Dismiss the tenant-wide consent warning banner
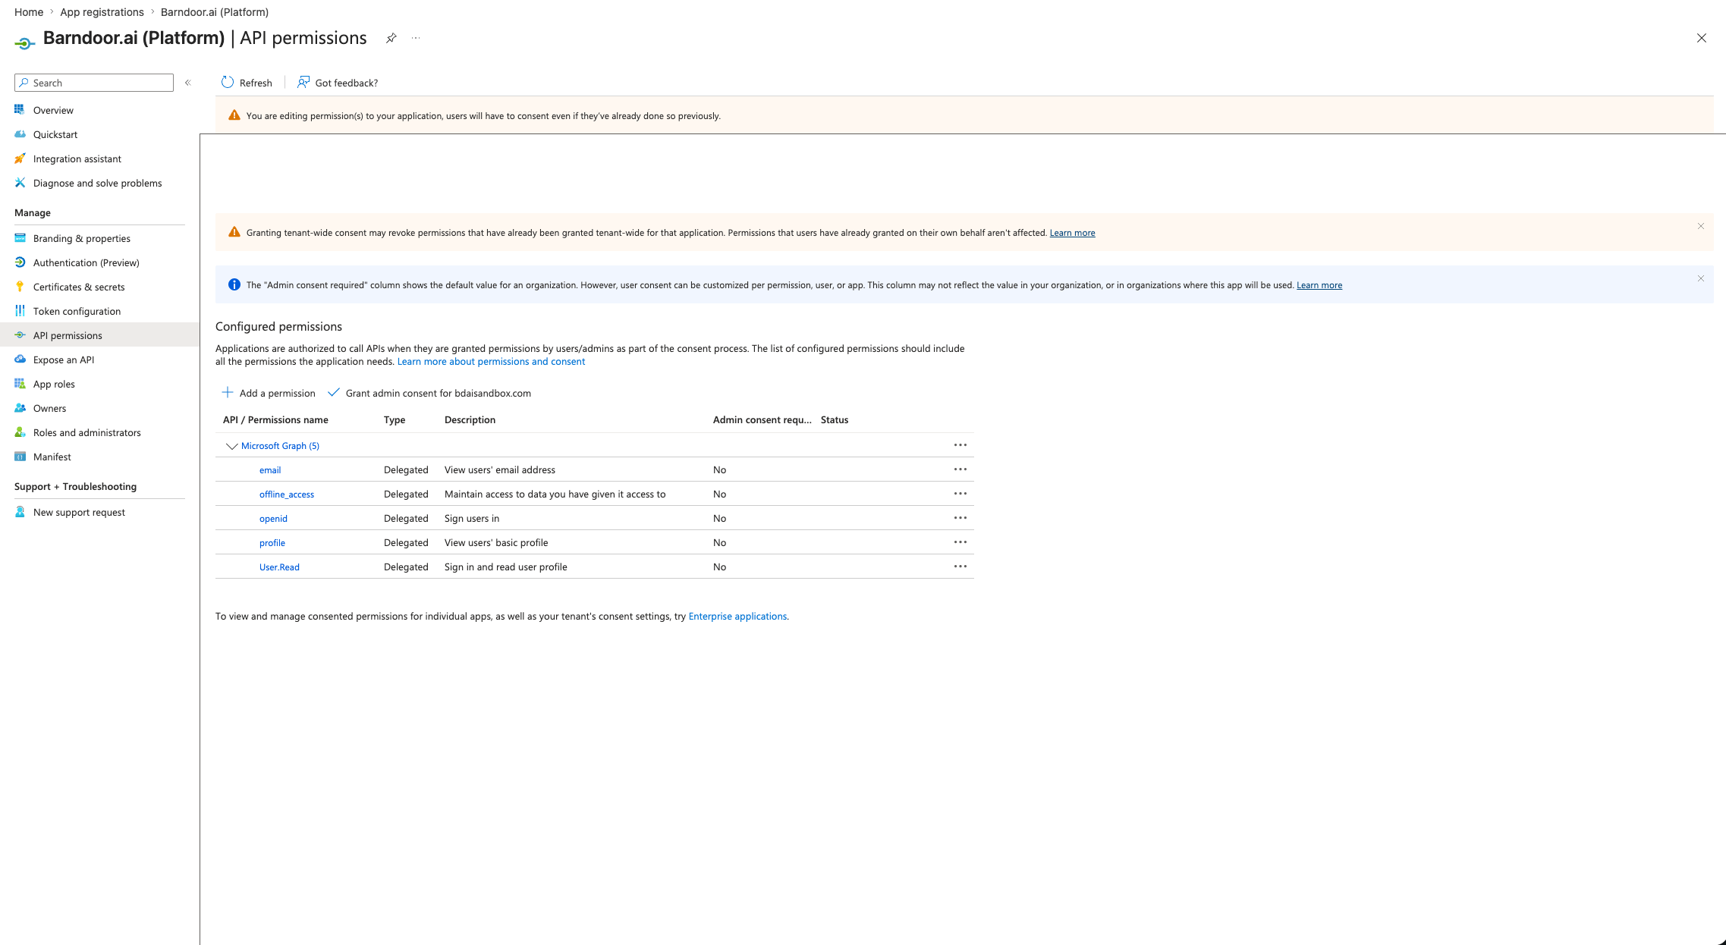The height and width of the screenshot is (945, 1726). [x=1700, y=226]
